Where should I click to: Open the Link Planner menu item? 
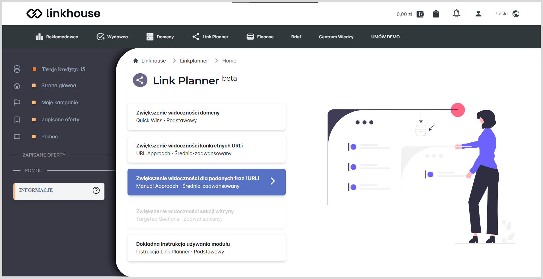tap(210, 37)
